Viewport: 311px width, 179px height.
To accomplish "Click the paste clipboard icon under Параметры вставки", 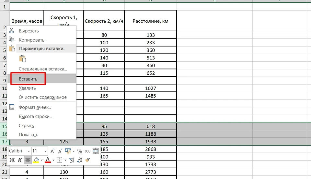I will (22, 58).
